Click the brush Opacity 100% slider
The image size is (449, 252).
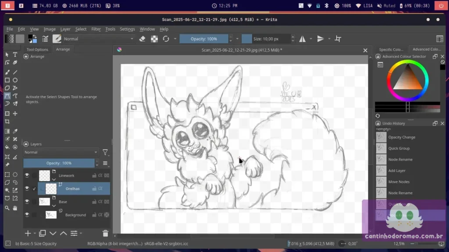pyautogui.click(x=204, y=39)
